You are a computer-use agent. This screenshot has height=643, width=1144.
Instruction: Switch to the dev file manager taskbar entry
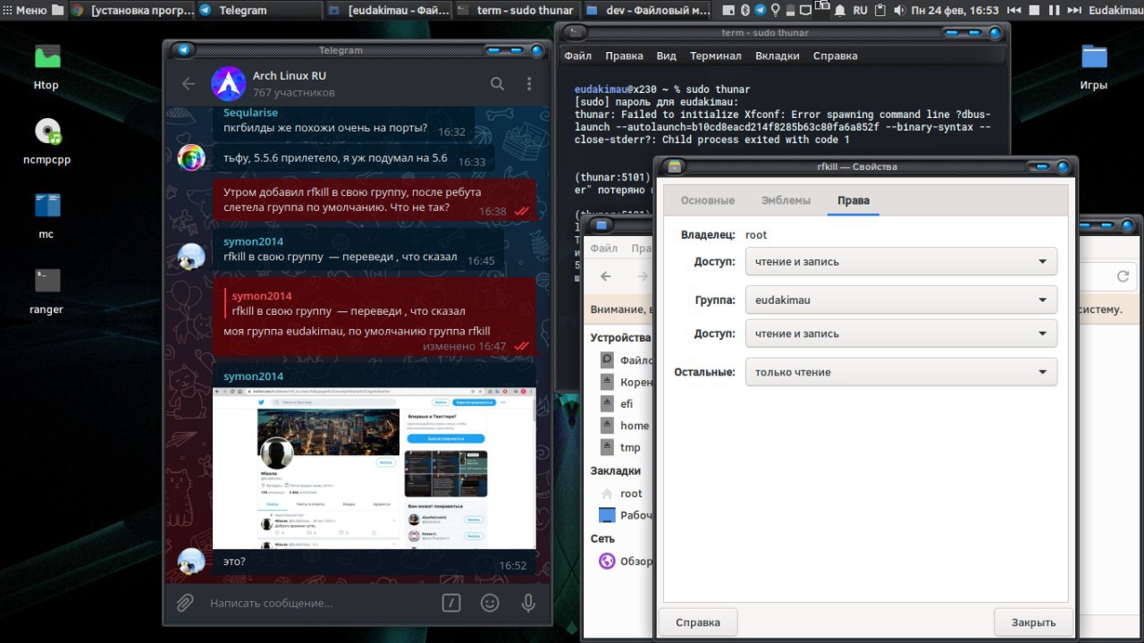pyautogui.click(x=647, y=10)
